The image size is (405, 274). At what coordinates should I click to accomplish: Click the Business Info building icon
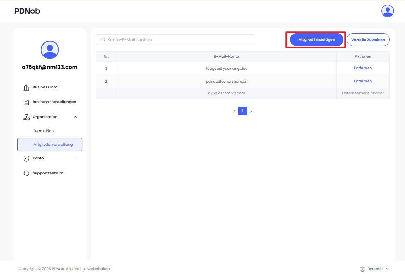[x=26, y=87]
